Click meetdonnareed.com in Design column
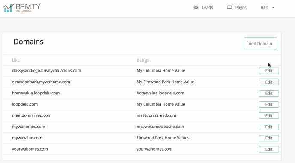Viewport: 295px width, 163px height. (x=157, y=115)
